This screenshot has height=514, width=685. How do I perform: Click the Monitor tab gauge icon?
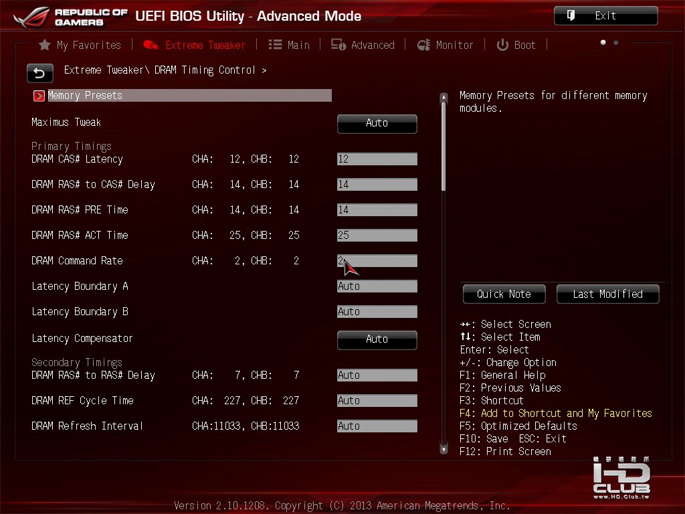[423, 45]
